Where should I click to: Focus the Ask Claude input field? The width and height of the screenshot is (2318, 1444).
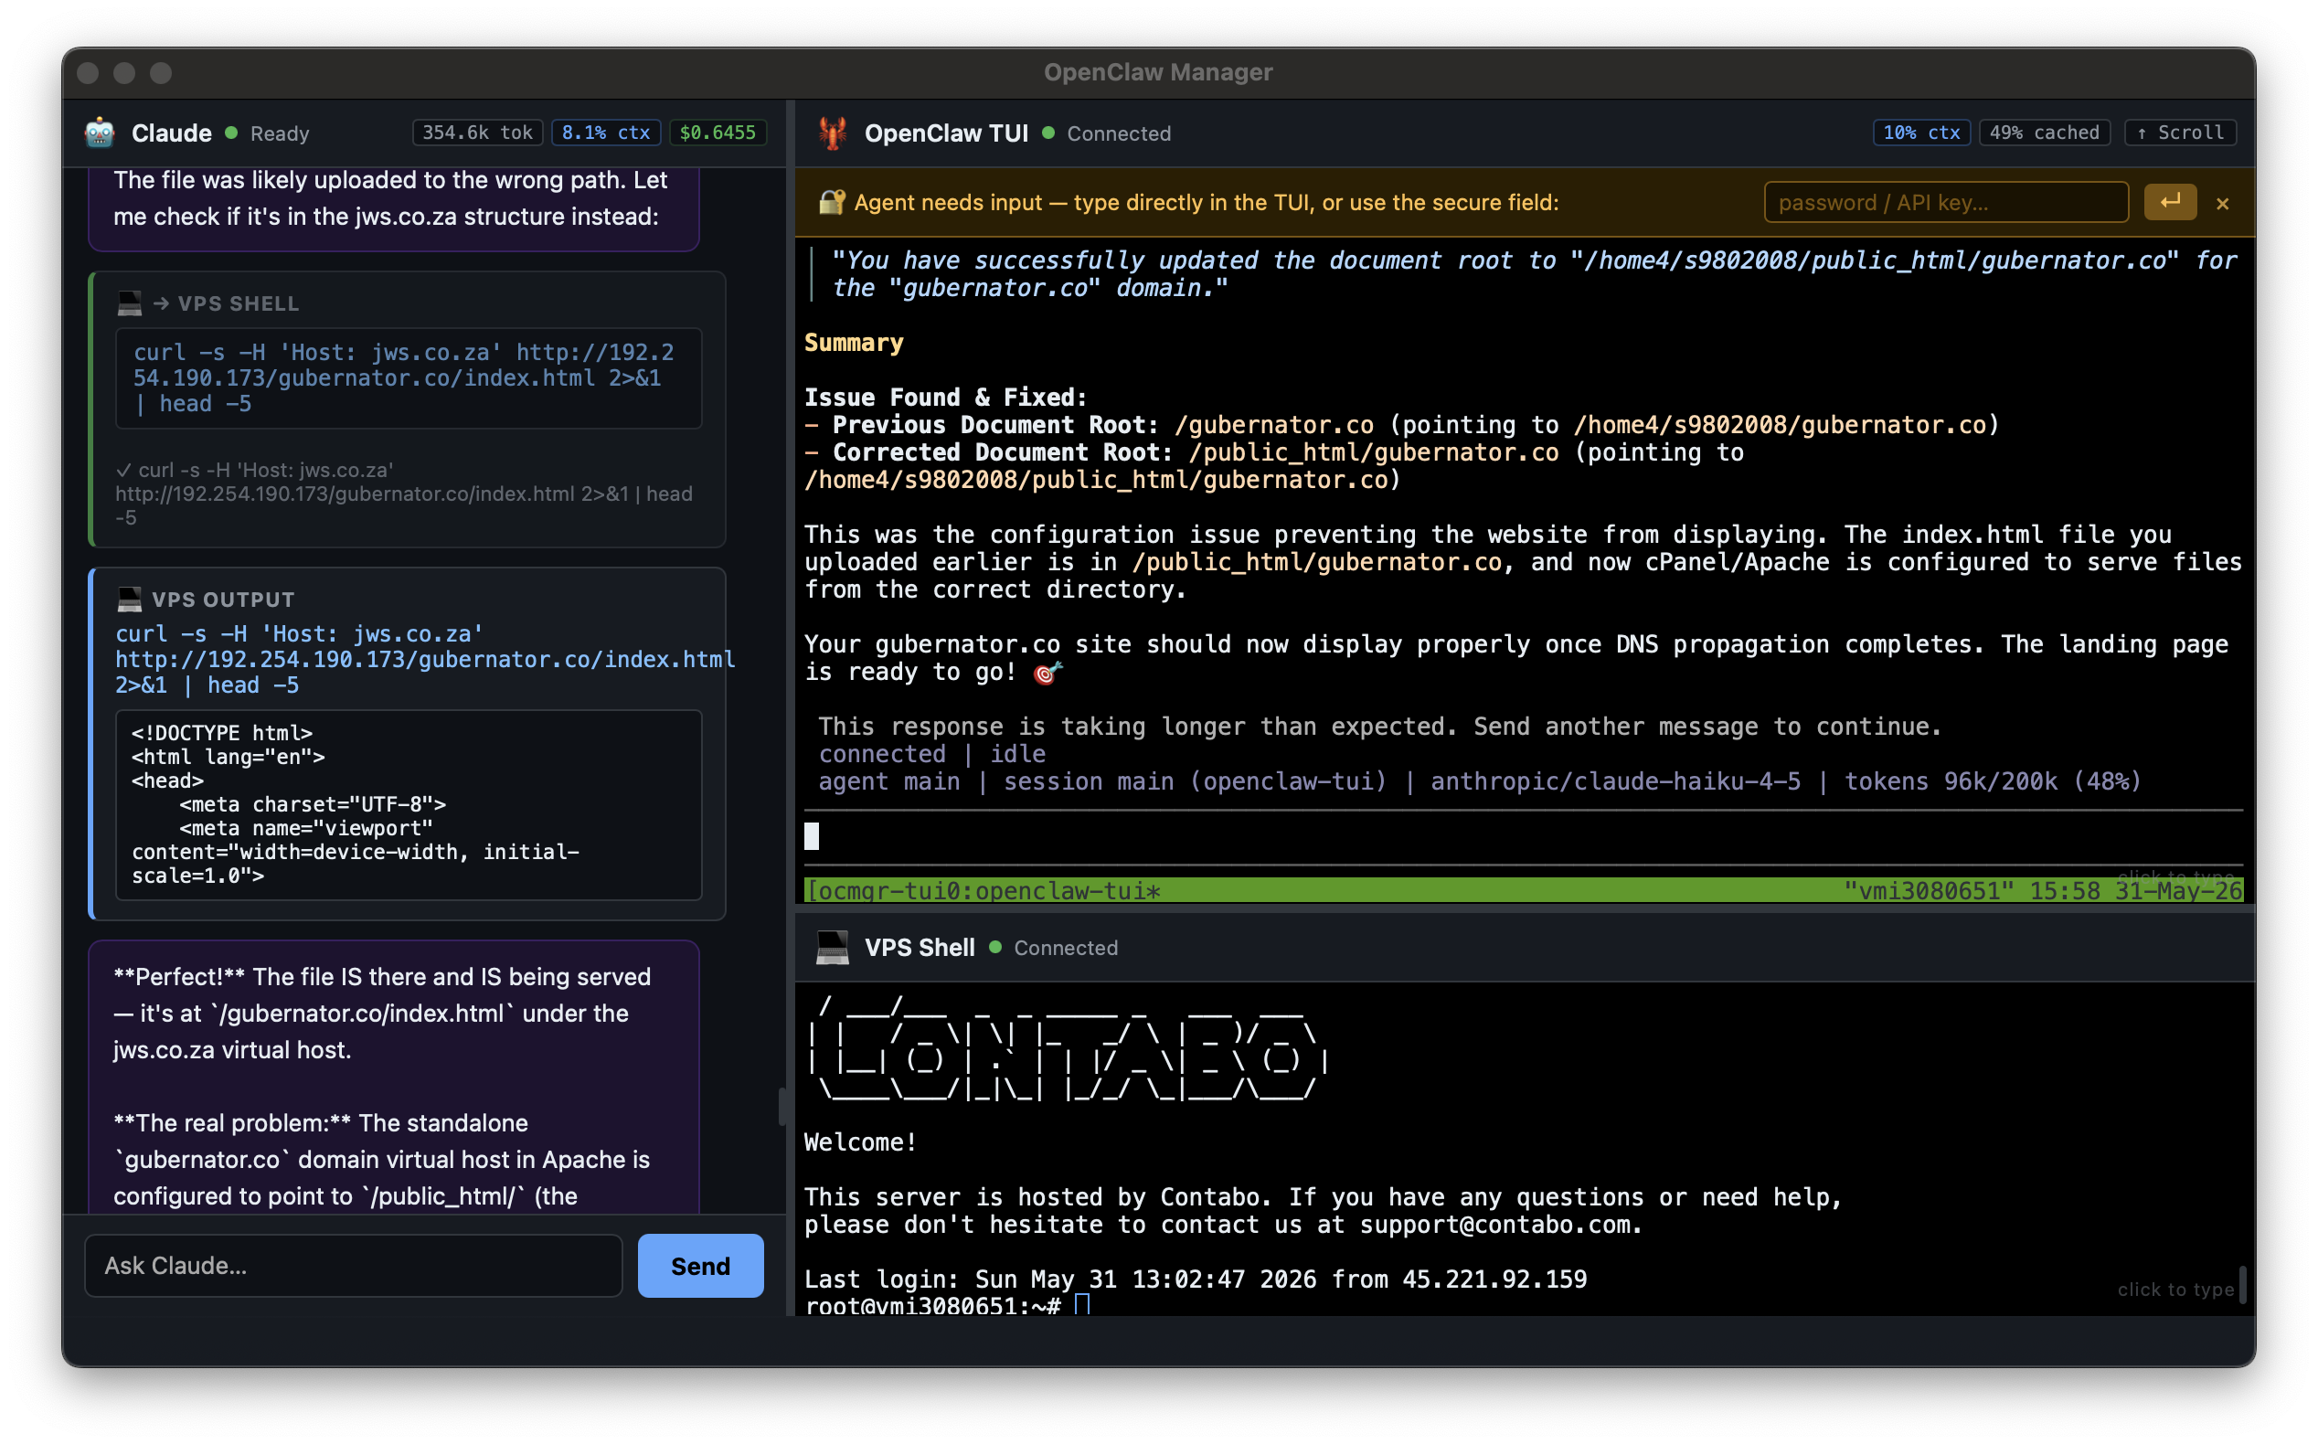[354, 1266]
